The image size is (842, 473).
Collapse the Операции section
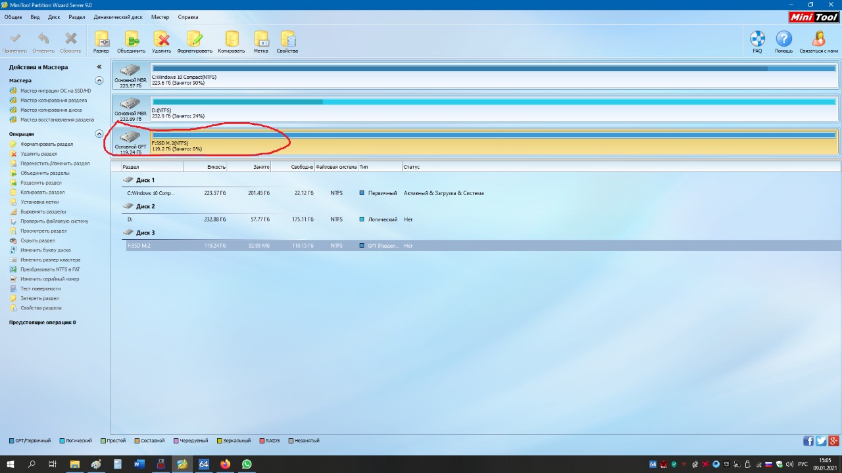coord(99,134)
